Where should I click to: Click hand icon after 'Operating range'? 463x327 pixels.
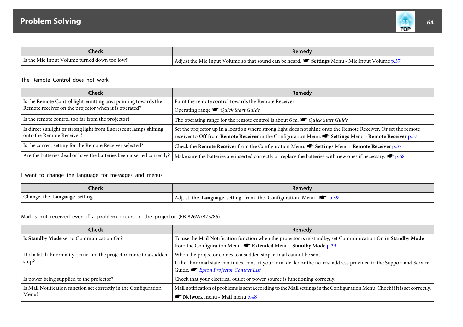(x=215, y=110)
